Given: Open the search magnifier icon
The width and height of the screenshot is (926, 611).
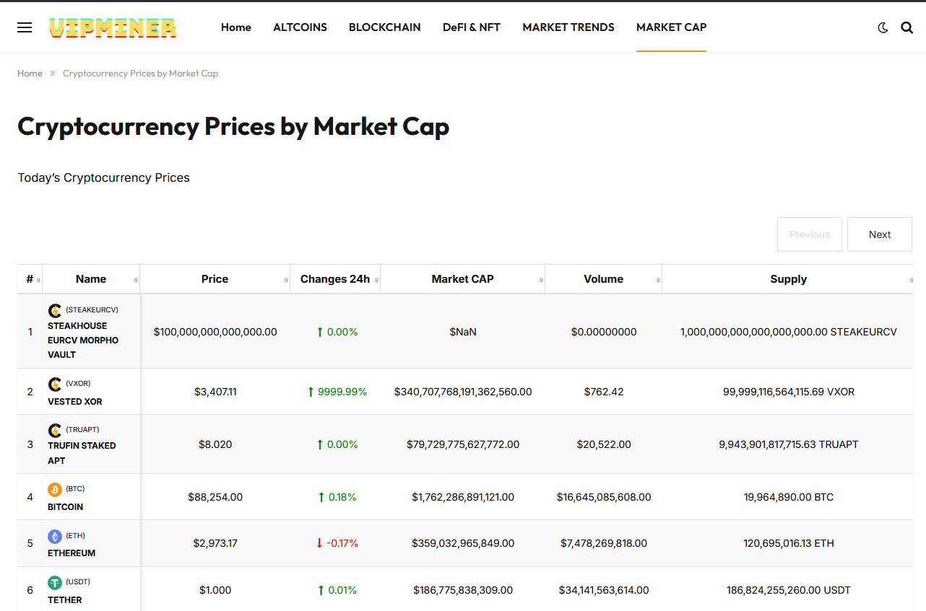Looking at the screenshot, I should pyautogui.click(x=907, y=27).
